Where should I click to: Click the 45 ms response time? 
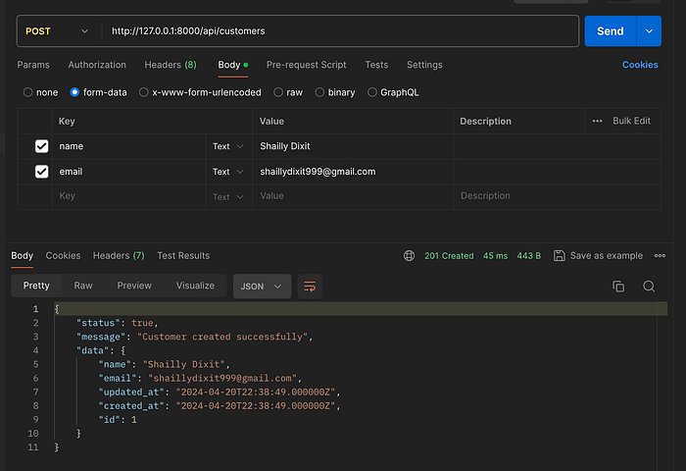coord(495,256)
